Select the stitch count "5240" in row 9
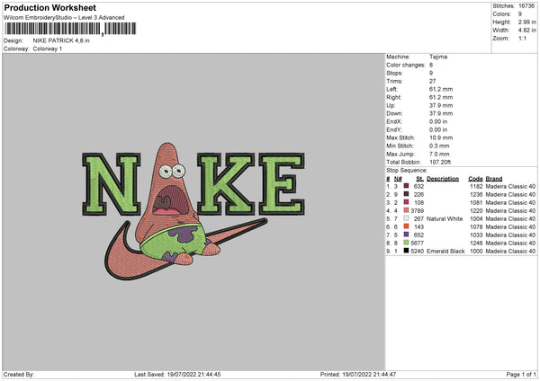540x381 pixels. [x=418, y=251]
